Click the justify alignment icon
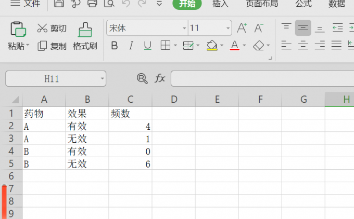 click(x=336, y=45)
